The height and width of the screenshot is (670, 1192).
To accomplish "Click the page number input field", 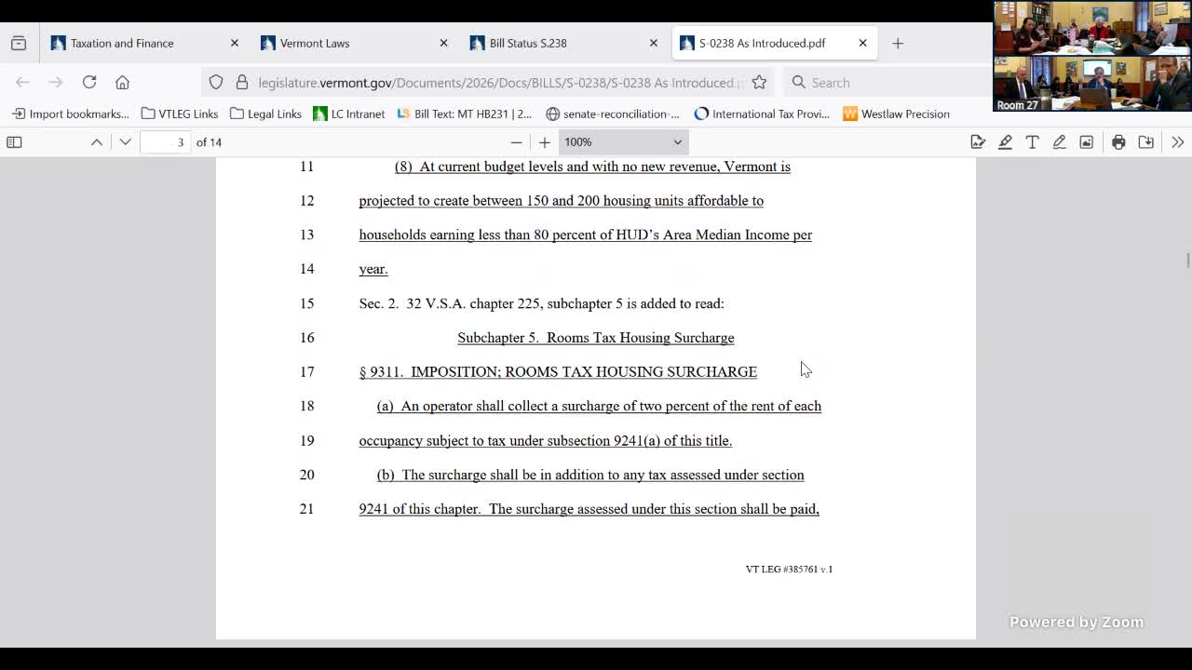I will pyautogui.click(x=165, y=141).
